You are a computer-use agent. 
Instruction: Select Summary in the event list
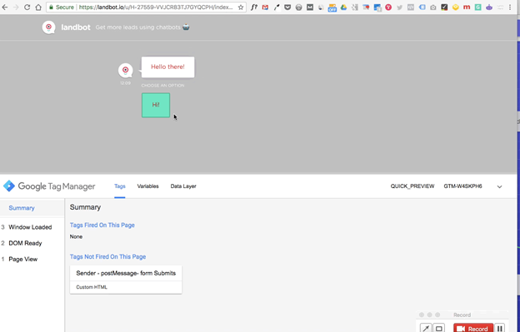coord(22,208)
